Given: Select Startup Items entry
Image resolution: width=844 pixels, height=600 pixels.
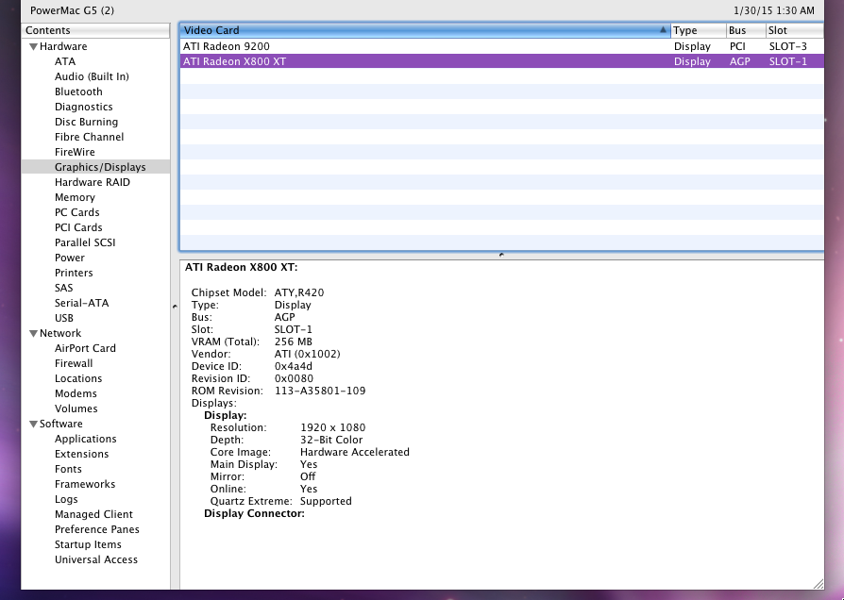Looking at the screenshot, I should click(x=88, y=544).
